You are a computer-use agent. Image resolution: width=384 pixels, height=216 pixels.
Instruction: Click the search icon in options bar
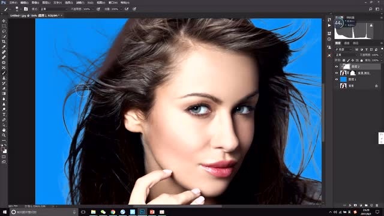(371, 9)
